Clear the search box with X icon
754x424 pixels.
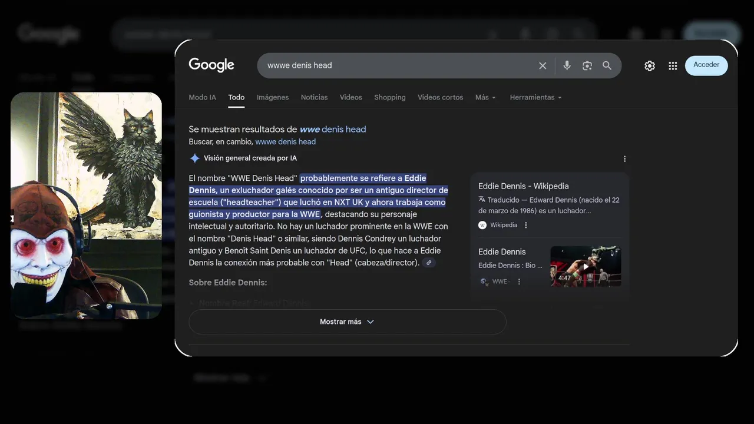(543, 65)
